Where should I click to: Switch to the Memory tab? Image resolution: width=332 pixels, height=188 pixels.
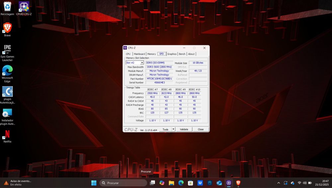coord(151,54)
